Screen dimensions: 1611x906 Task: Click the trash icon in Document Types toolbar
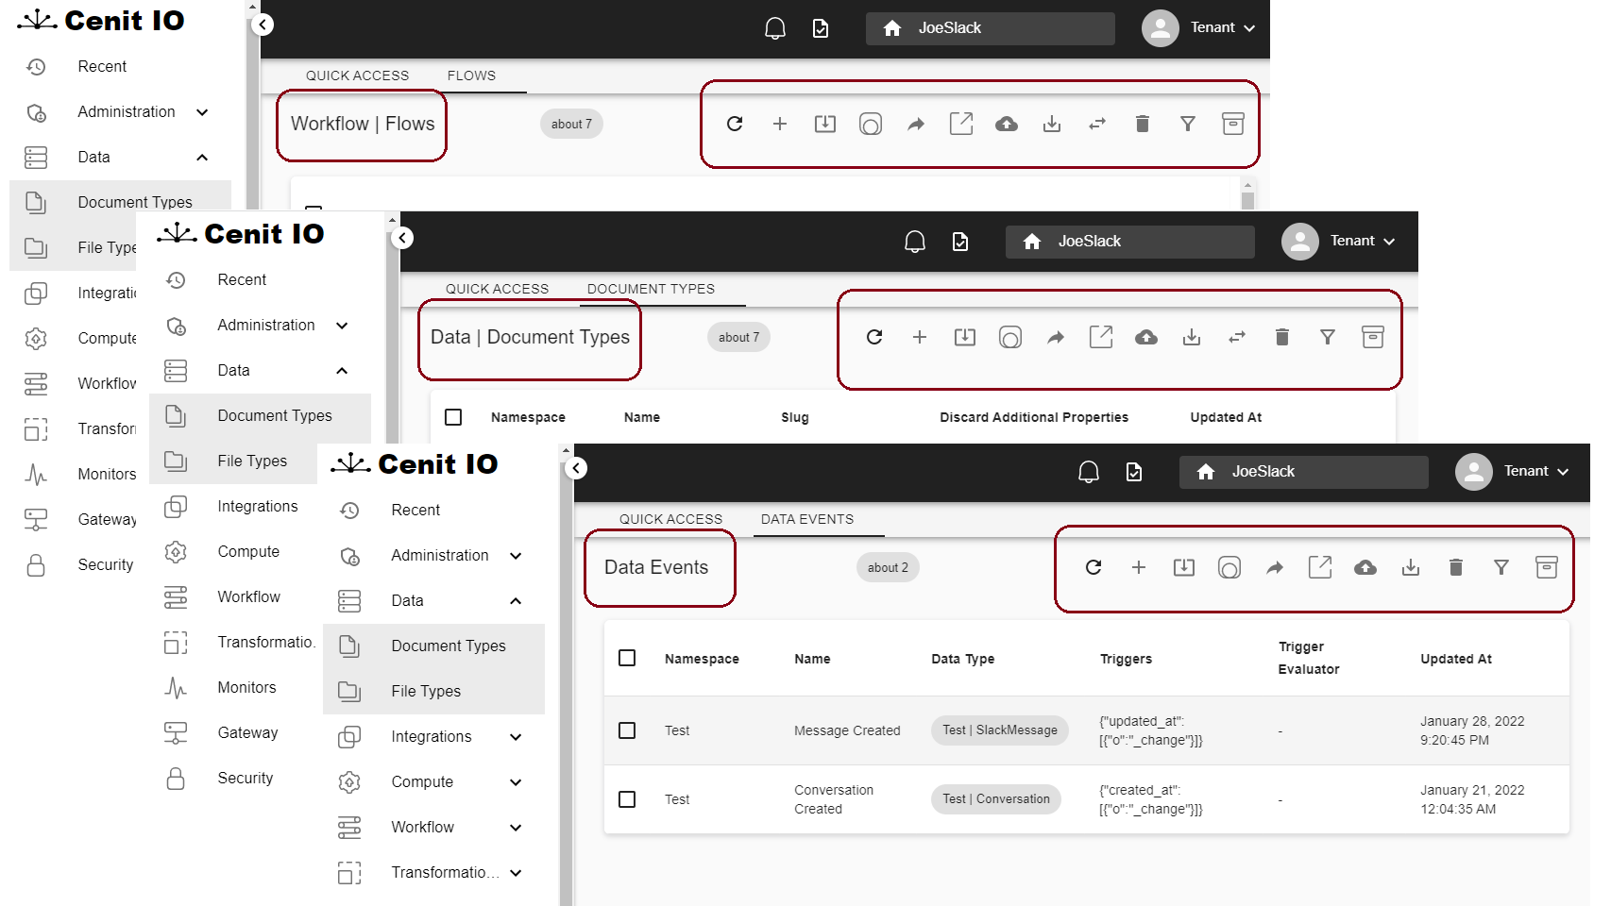(1282, 337)
